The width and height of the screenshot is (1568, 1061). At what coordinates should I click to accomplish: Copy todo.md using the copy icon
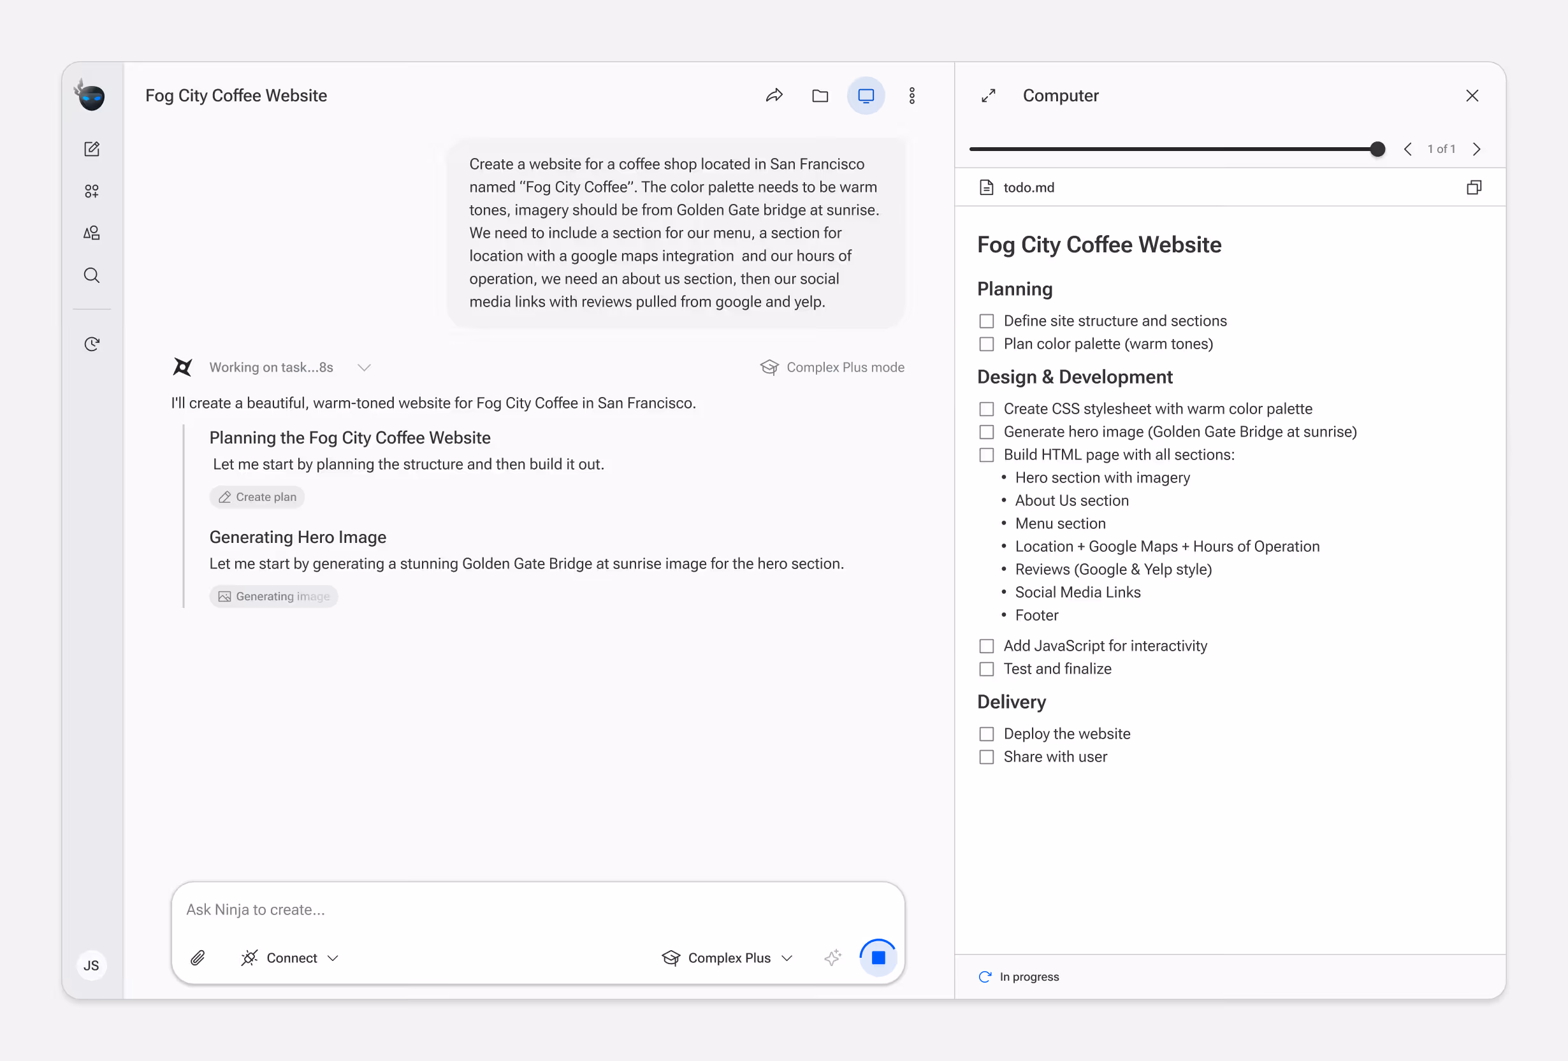(x=1474, y=187)
